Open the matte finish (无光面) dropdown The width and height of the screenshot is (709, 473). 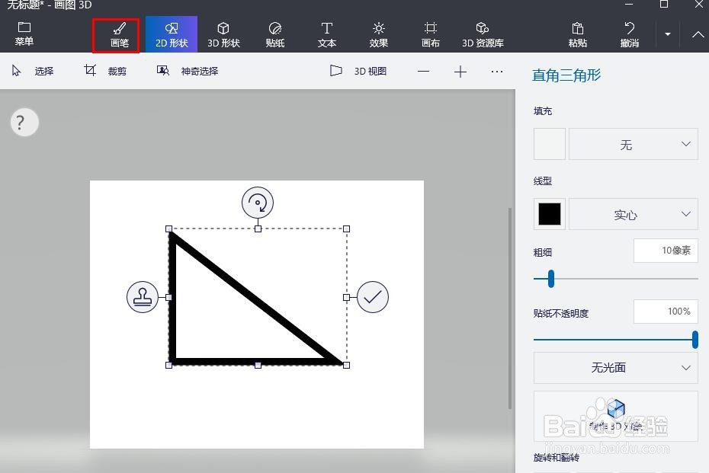point(615,368)
